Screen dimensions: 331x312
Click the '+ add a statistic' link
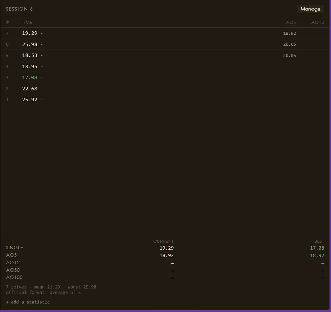(x=28, y=302)
